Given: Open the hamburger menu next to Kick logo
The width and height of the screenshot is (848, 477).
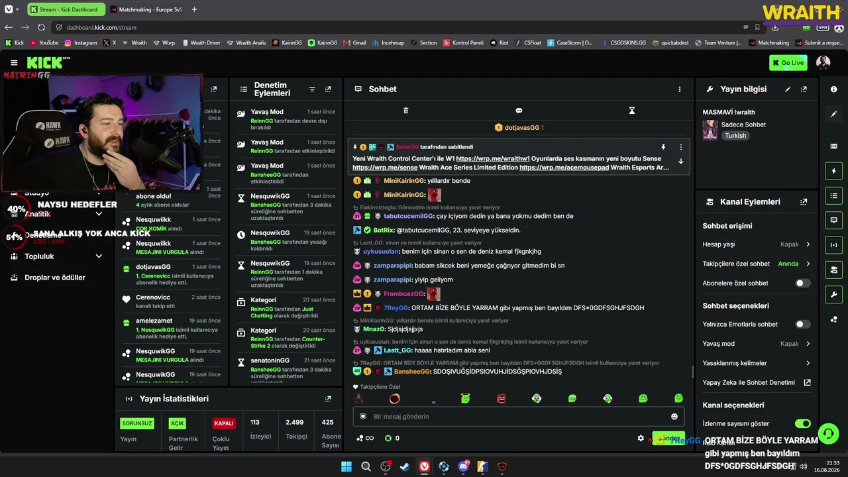Looking at the screenshot, I should (x=14, y=63).
